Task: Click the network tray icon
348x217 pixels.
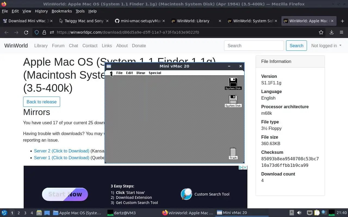Action: (x=309, y=213)
